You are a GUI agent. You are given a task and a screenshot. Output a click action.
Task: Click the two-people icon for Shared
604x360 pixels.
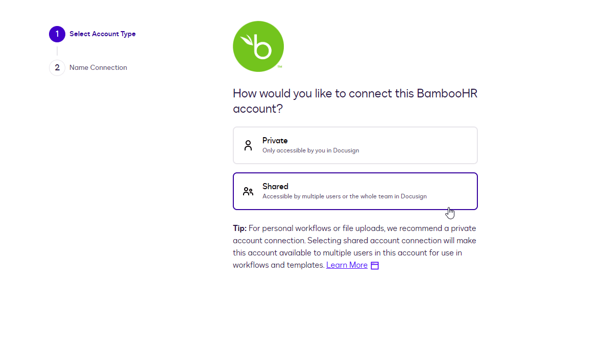(x=248, y=191)
